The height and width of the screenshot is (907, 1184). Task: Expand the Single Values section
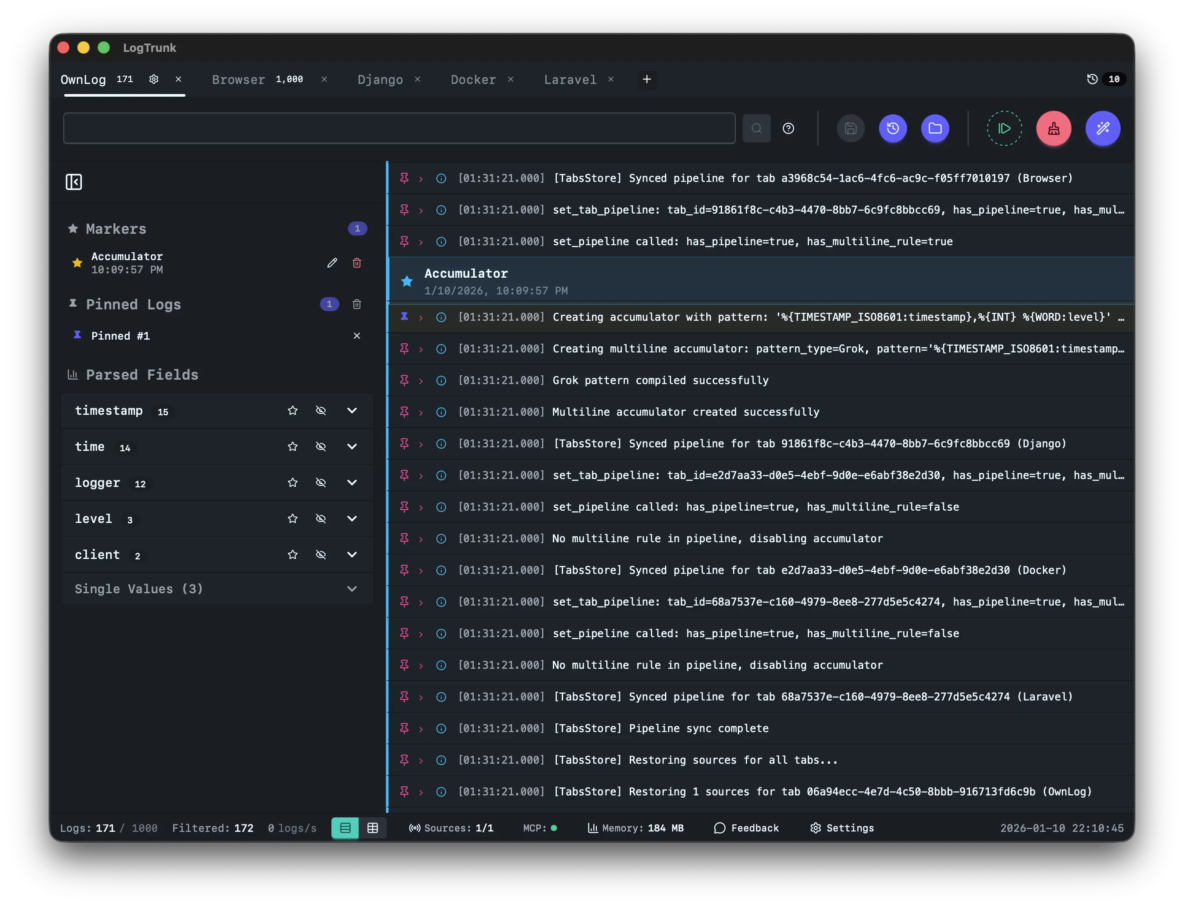click(352, 588)
